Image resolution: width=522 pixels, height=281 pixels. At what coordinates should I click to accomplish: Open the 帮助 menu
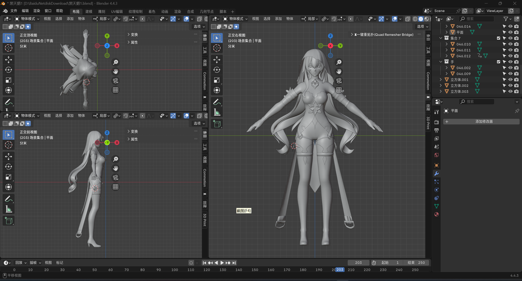pos(60,11)
